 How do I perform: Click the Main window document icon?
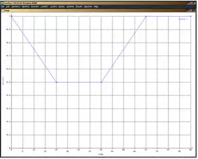pos(3,11)
